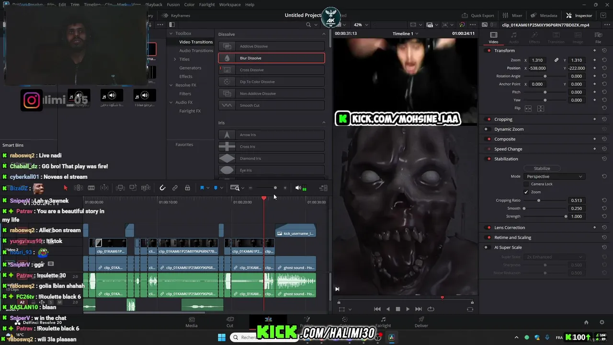Click the Position Y value field
Image resolution: width=613 pixels, height=345 pixels.
(577, 68)
